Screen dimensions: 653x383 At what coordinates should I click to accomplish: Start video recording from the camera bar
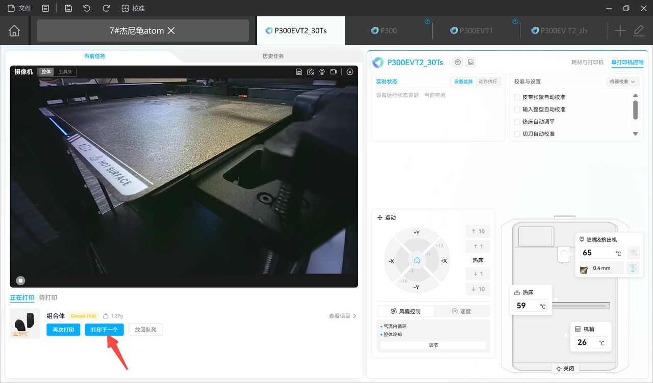[x=334, y=72]
